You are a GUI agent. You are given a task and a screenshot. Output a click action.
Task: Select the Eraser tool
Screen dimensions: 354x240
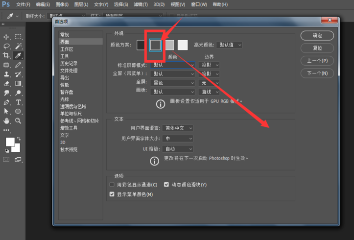[6, 84]
